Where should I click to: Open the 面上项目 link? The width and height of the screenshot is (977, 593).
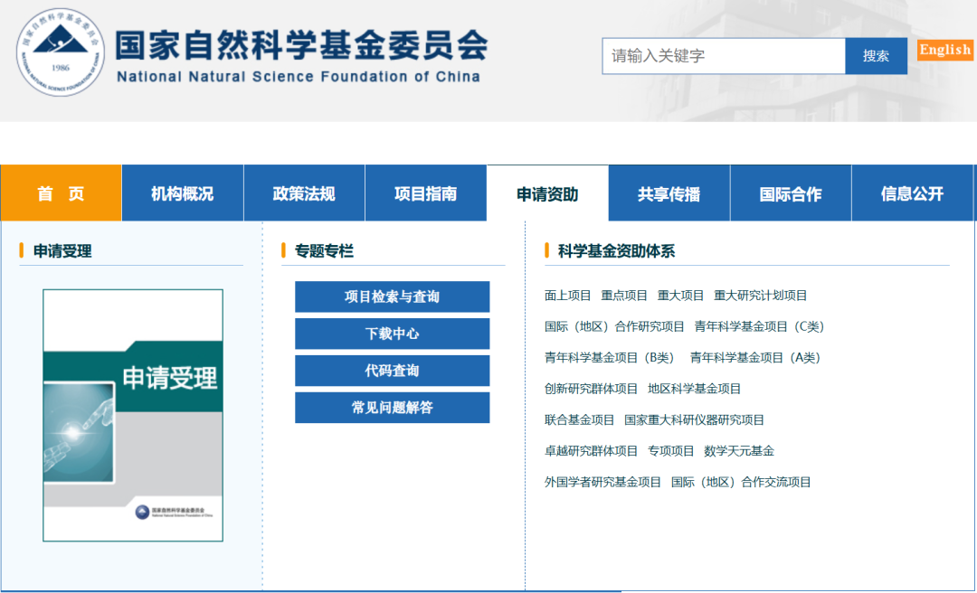coord(569,296)
